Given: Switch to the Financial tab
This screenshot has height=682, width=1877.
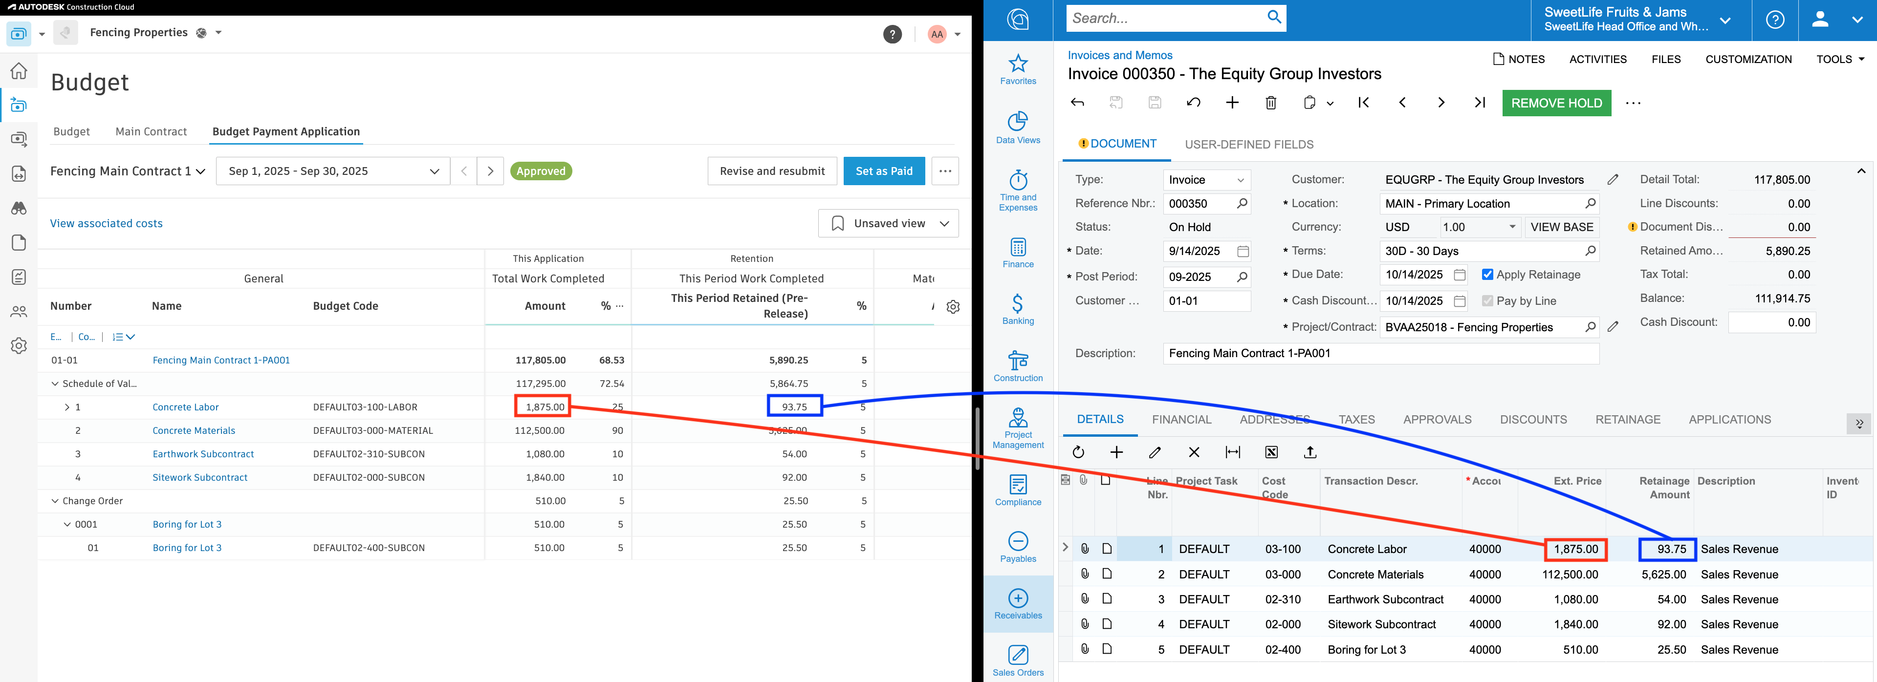Looking at the screenshot, I should 1181,419.
